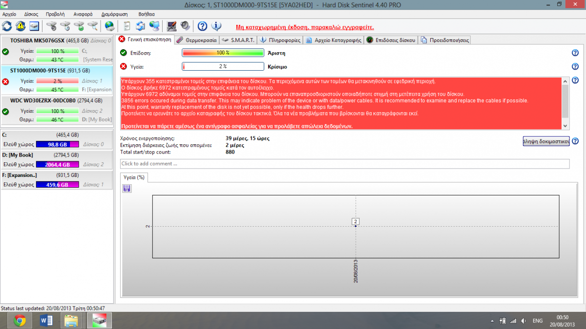The height and width of the screenshot is (329, 586).
Task: Open Google Chrome from the taskbar
Action: [20, 320]
